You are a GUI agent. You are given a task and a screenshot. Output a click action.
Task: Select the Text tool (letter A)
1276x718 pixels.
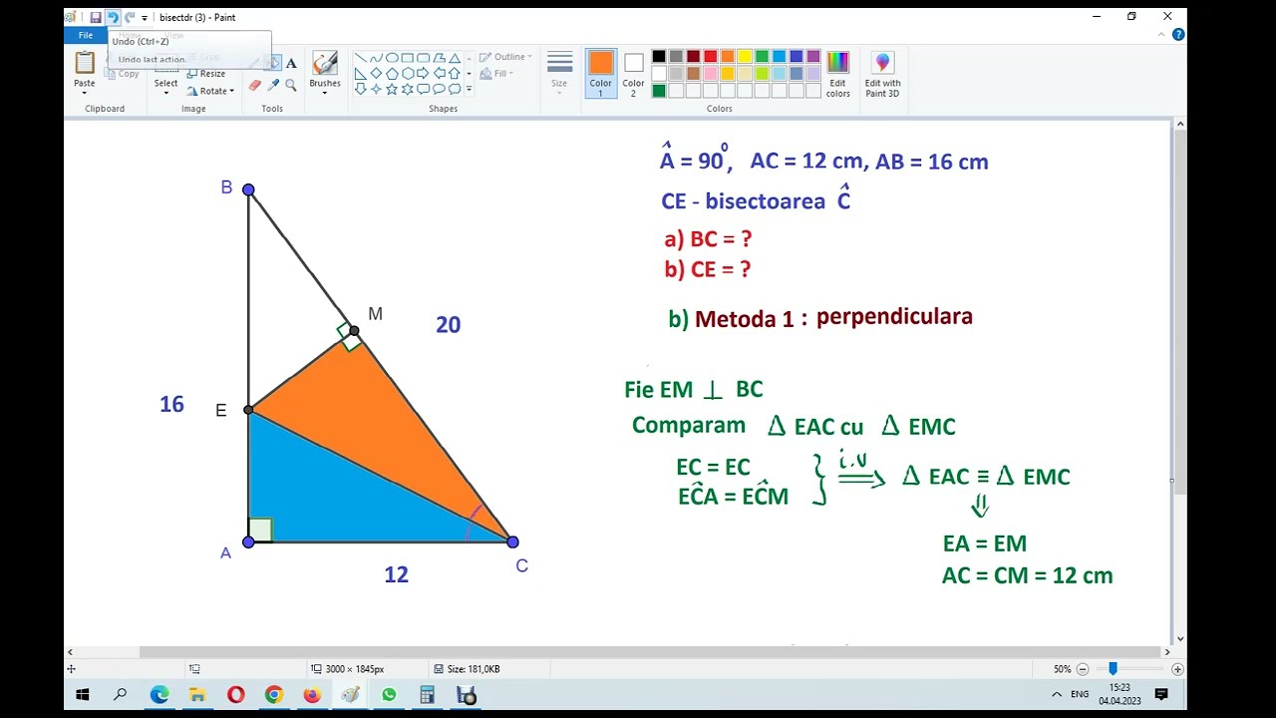point(291,63)
